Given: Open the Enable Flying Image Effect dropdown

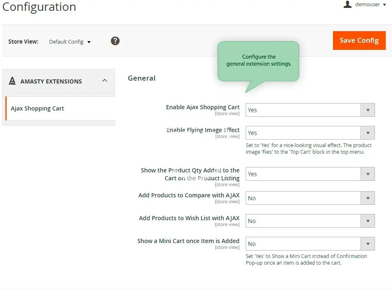Looking at the screenshot, I should pos(310,133).
